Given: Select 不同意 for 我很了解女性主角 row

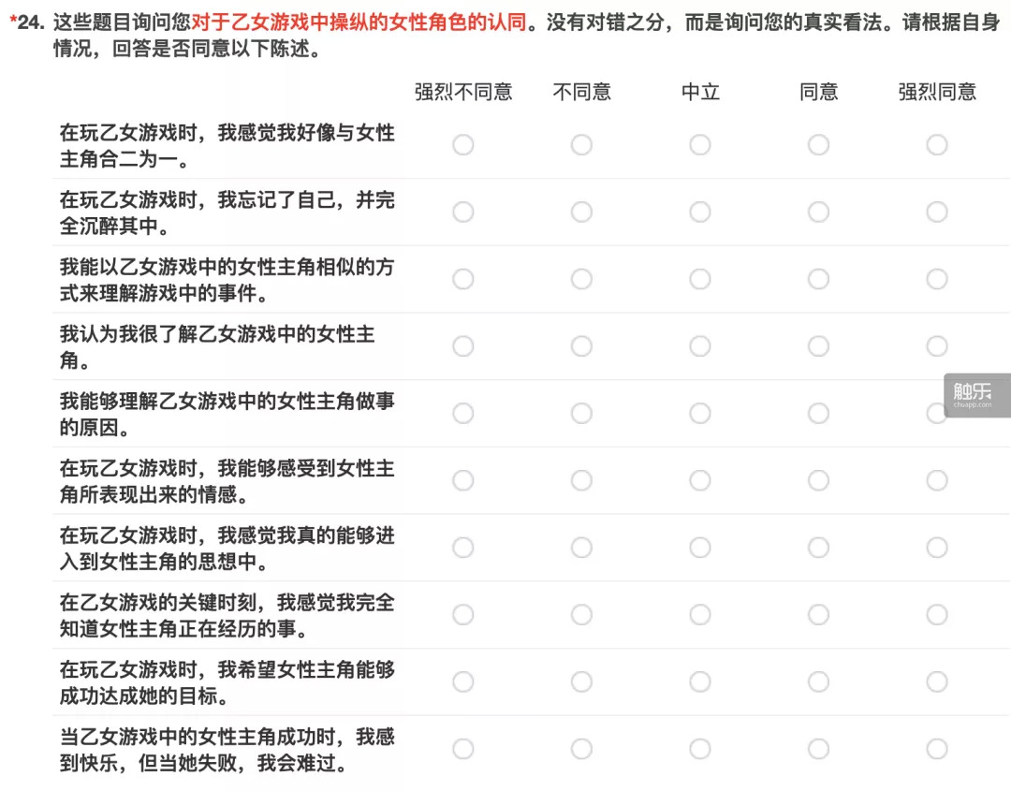Looking at the screenshot, I should pyautogui.click(x=581, y=346).
